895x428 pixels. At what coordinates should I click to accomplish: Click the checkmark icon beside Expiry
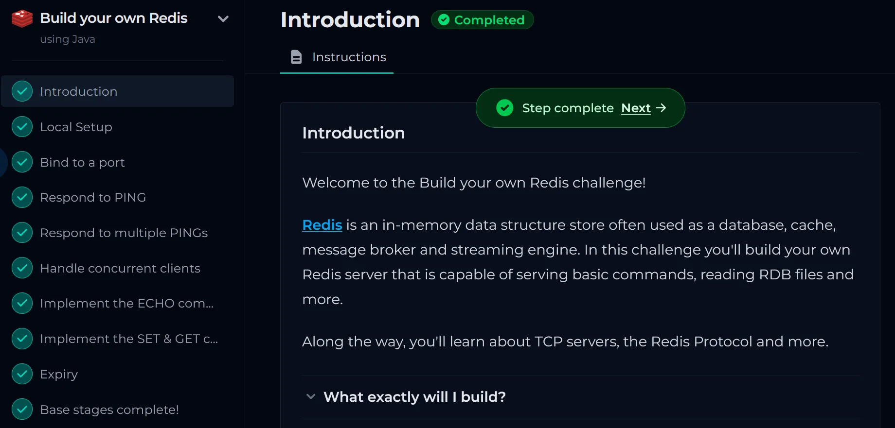(22, 374)
